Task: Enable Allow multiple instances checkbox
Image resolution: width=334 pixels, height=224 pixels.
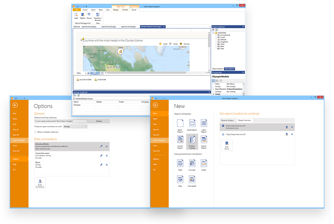Action: click(35, 132)
